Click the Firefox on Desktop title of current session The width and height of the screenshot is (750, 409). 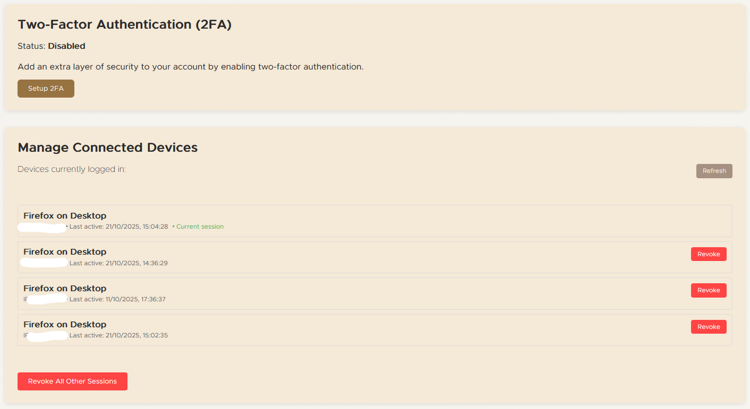64,215
